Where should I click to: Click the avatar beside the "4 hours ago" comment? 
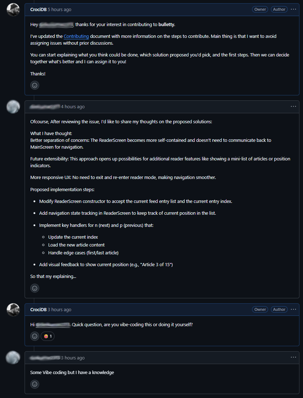coord(13,107)
